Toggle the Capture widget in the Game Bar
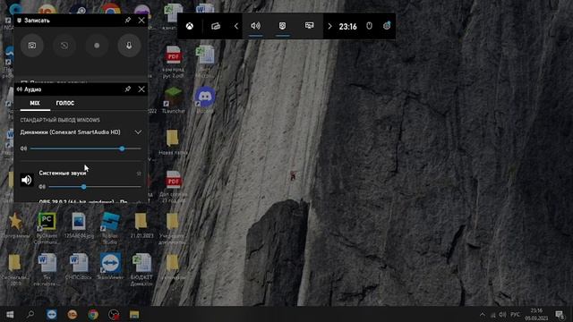This screenshot has height=322, width=573. tap(283, 26)
